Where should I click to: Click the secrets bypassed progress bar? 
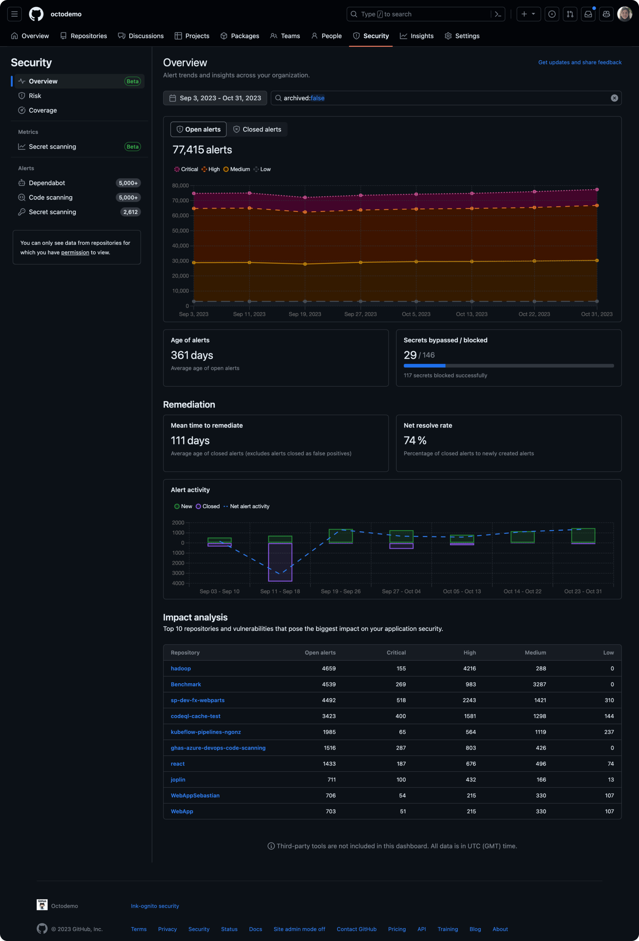point(508,366)
